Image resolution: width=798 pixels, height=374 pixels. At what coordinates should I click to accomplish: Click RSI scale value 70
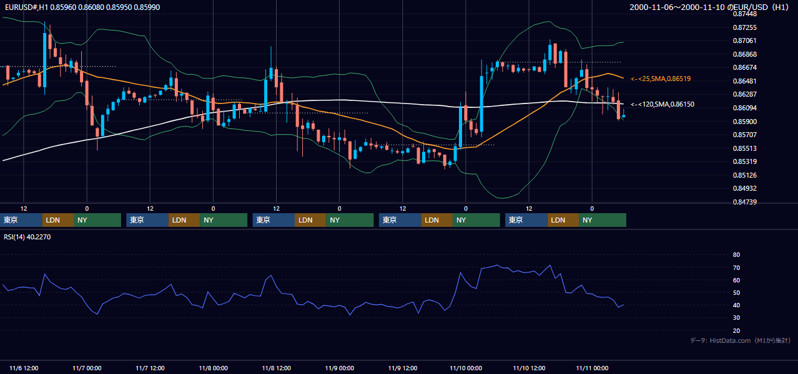pos(736,267)
